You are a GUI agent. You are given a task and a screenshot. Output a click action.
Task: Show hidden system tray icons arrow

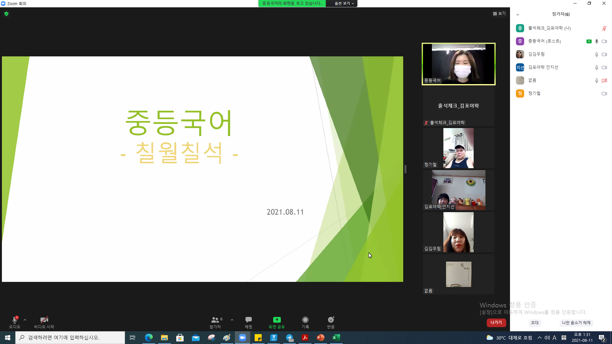[x=539, y=338]
